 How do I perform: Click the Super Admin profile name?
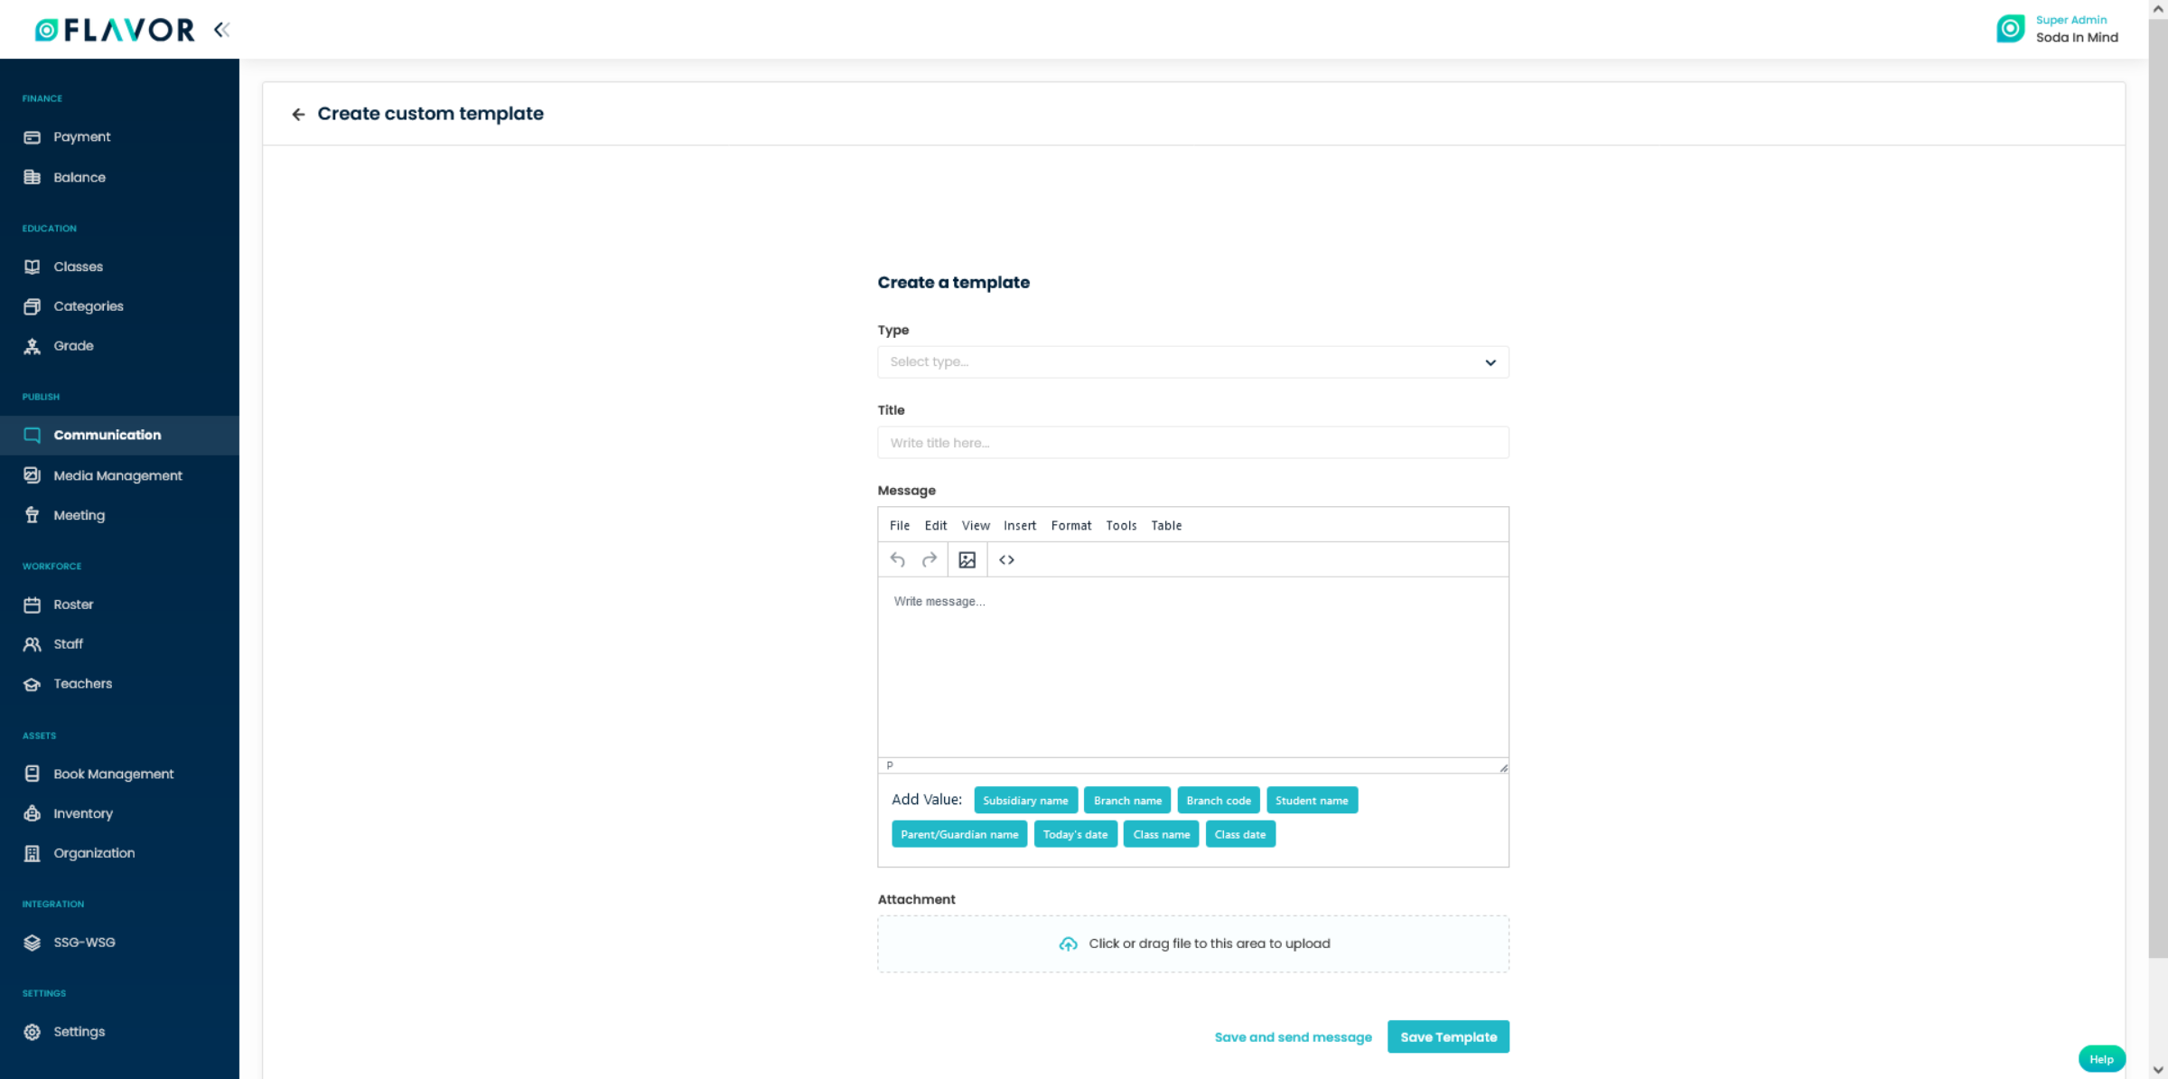tap(2070, 20)
